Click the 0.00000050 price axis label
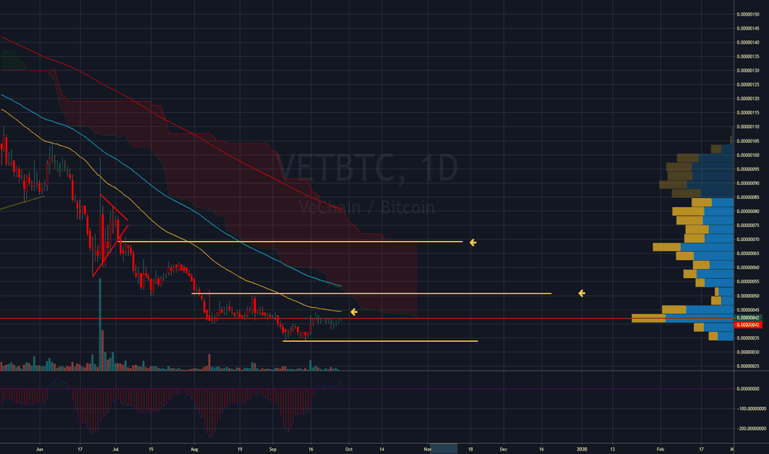This screenshot has height=454, width=769. 748,296
